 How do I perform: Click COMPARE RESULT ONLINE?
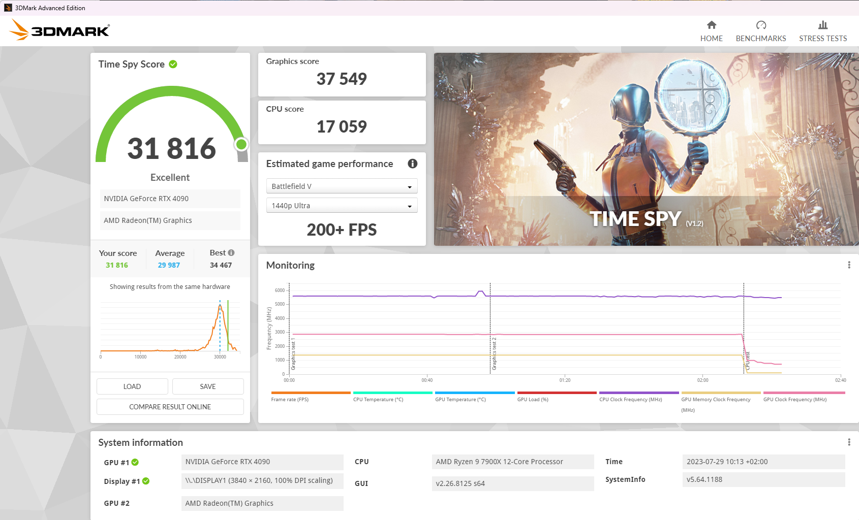point(170,407)
